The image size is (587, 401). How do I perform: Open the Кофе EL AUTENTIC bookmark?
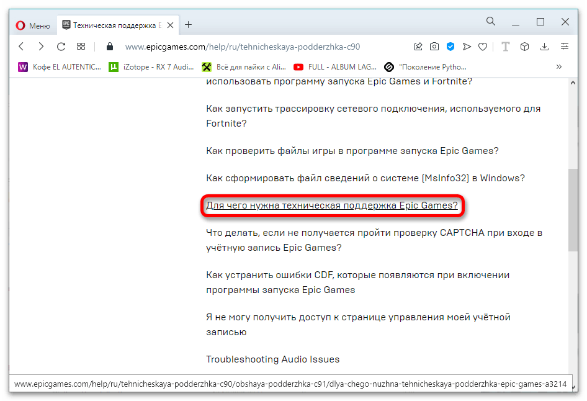click(60, 67)
